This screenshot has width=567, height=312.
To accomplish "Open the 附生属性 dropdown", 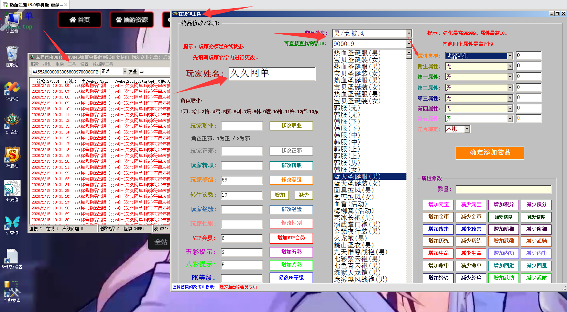I will [510, 66].
